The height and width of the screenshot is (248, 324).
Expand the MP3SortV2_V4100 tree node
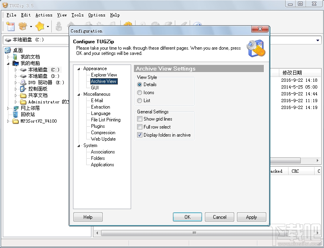pos(8,121)
